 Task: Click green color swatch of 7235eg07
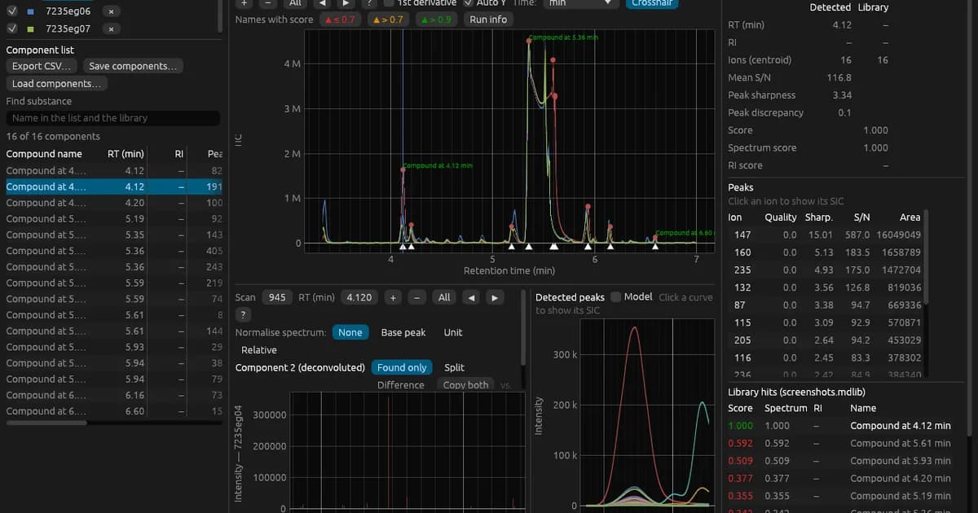coord(30,29)
